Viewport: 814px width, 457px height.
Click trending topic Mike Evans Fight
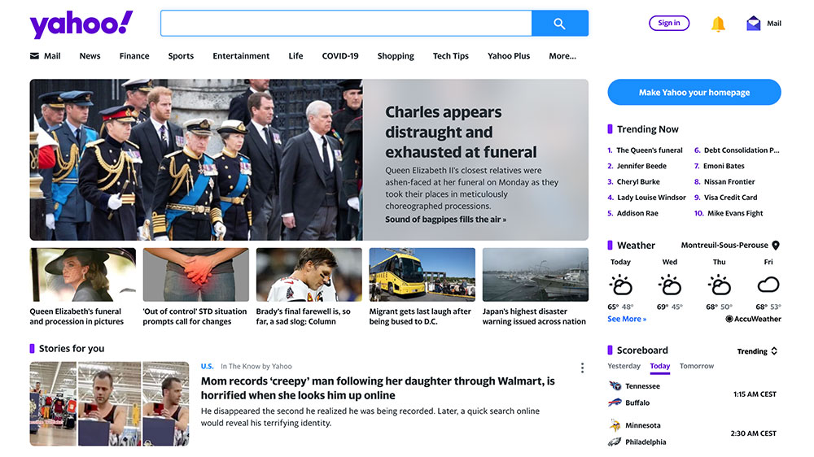(735, 213)
